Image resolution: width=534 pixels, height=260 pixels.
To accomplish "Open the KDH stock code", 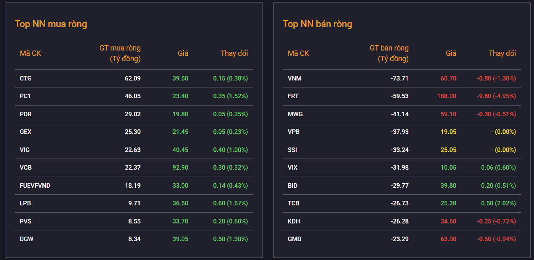I will pos(294,221).
